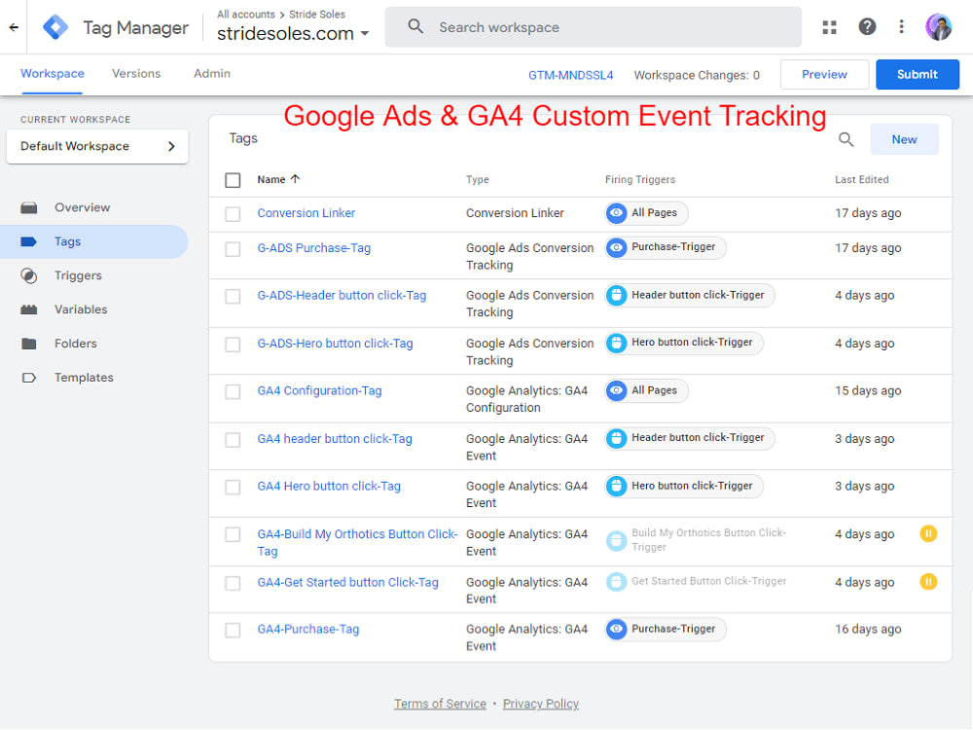The width and height of the screenshot is (973, 730).
Task: Open the stridesoles.com container dropdown
Action: pyautogui.click(x=293, y=33)
